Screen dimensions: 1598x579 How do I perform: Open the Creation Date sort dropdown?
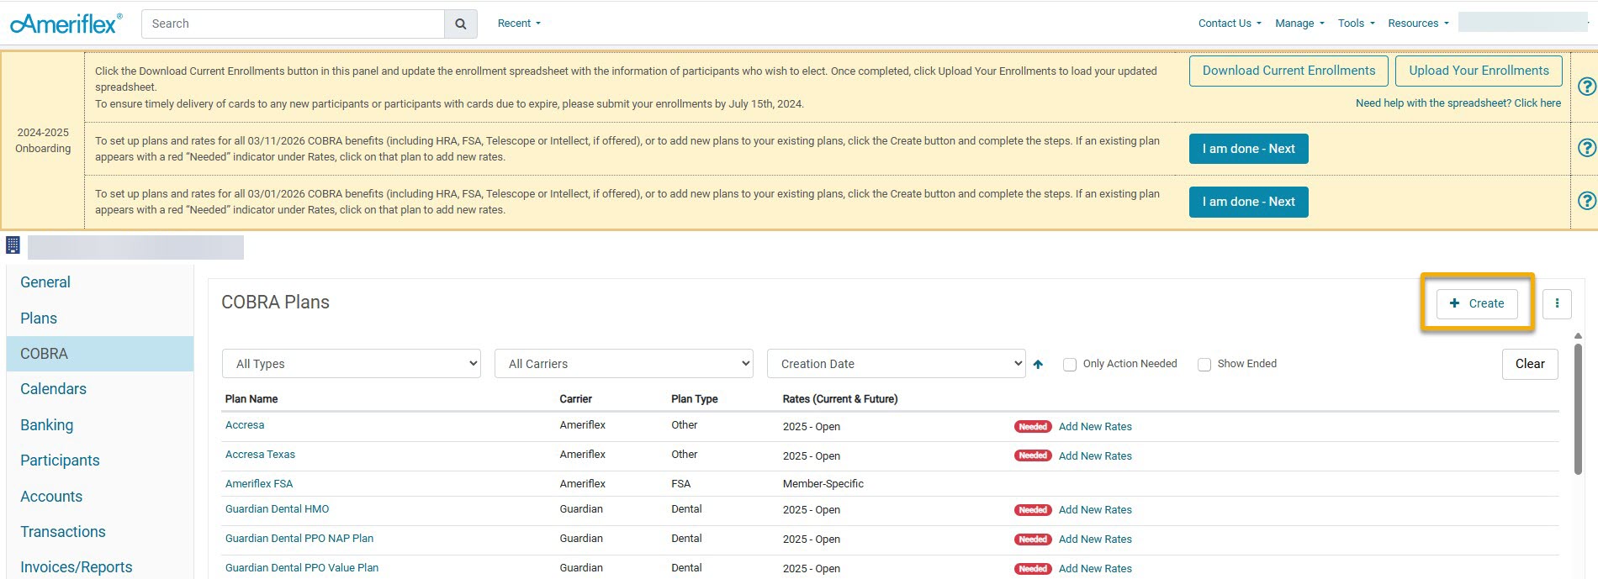click(896, 364)
